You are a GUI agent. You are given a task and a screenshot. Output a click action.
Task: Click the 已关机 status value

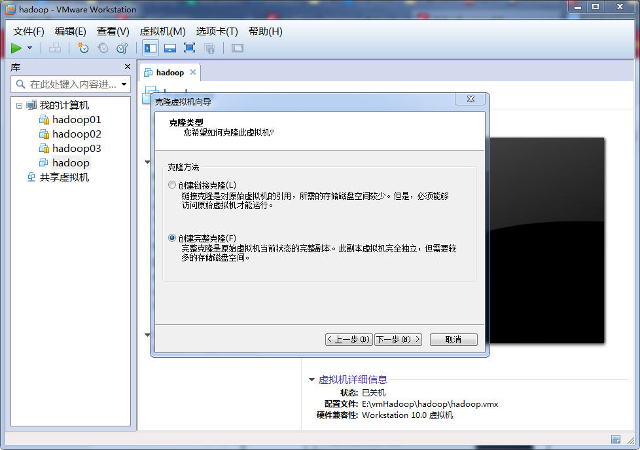[374, 393]
